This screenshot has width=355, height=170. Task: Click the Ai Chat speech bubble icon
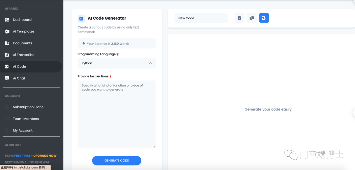(x=7, y=78)
